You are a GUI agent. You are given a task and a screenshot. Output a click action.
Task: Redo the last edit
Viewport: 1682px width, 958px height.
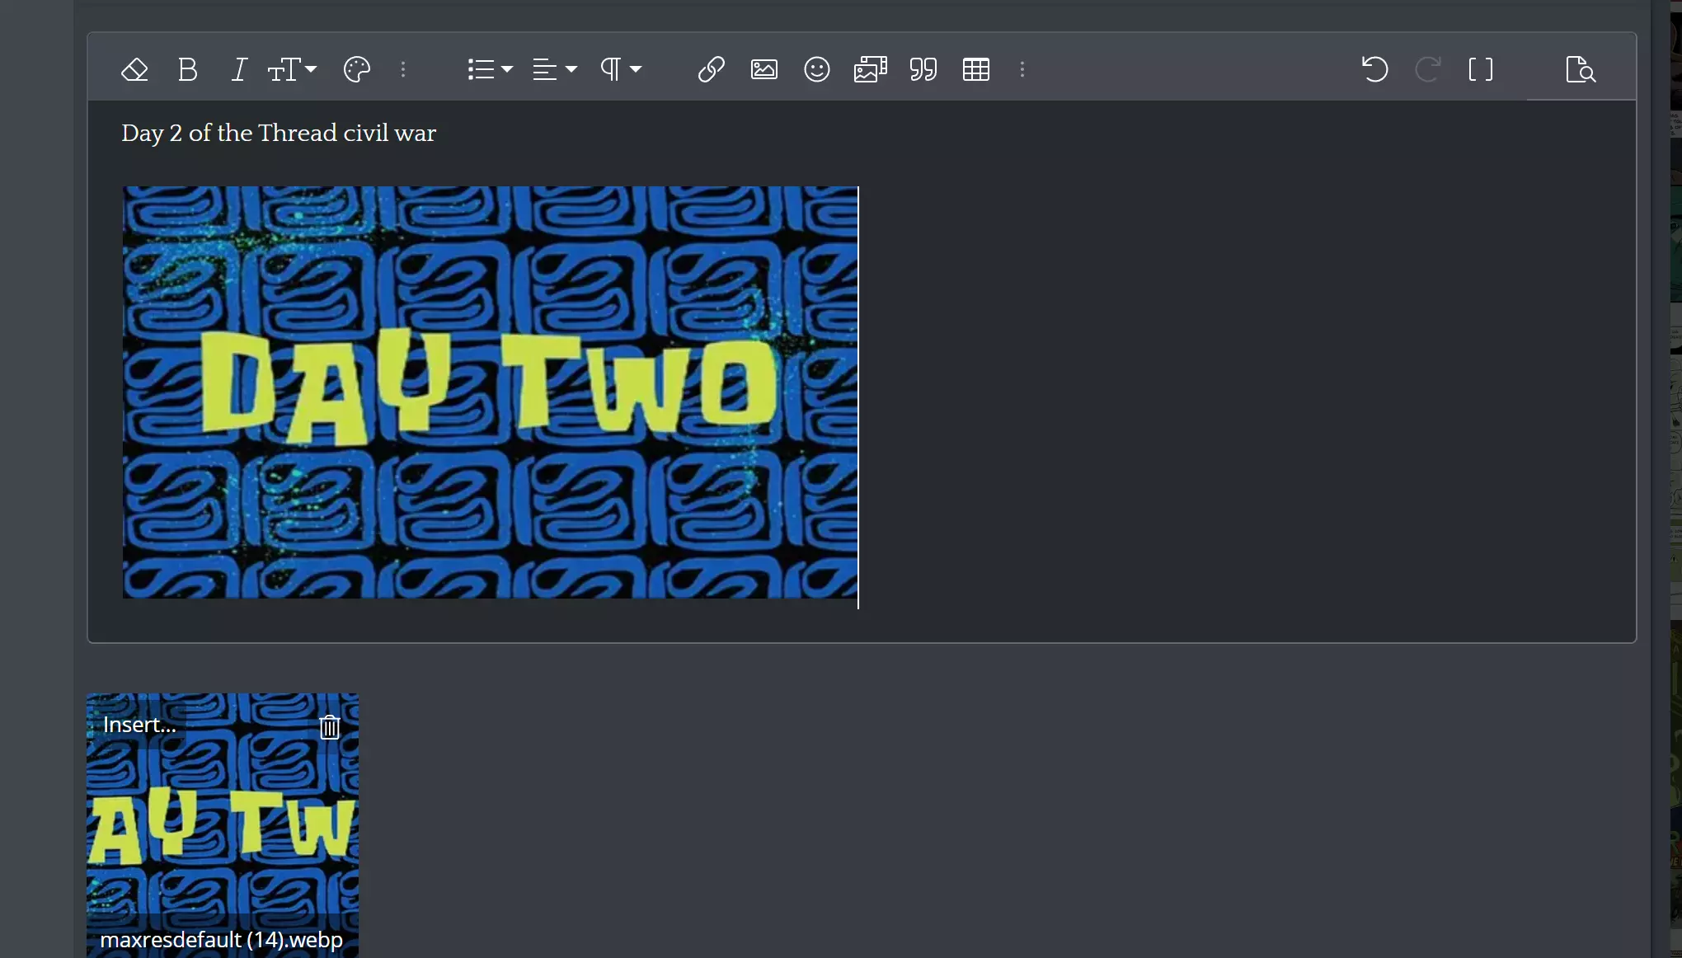pyautogui.click(x=1427, y=69)
